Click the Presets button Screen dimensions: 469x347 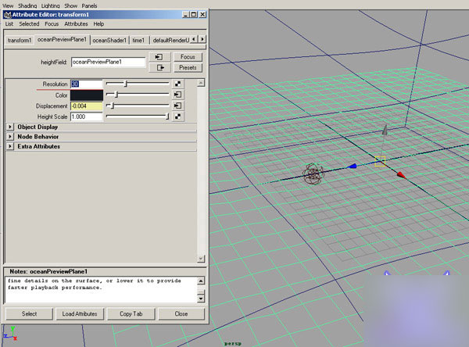tap(188, 68)
